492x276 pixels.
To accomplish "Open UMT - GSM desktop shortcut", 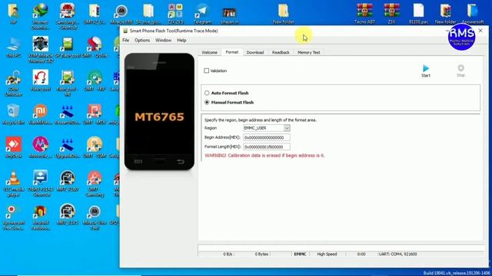I will (95, 147).
